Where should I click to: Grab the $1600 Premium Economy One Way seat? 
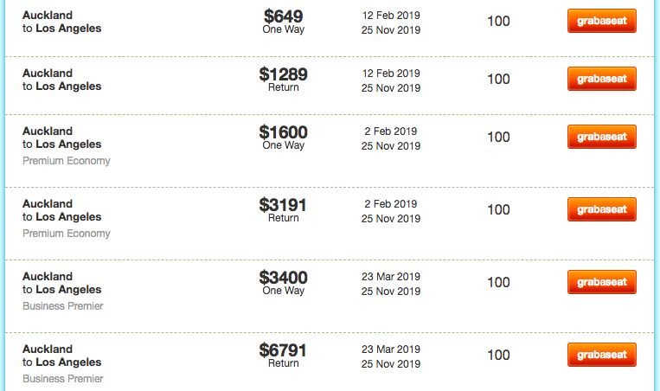tap(601, 137)
